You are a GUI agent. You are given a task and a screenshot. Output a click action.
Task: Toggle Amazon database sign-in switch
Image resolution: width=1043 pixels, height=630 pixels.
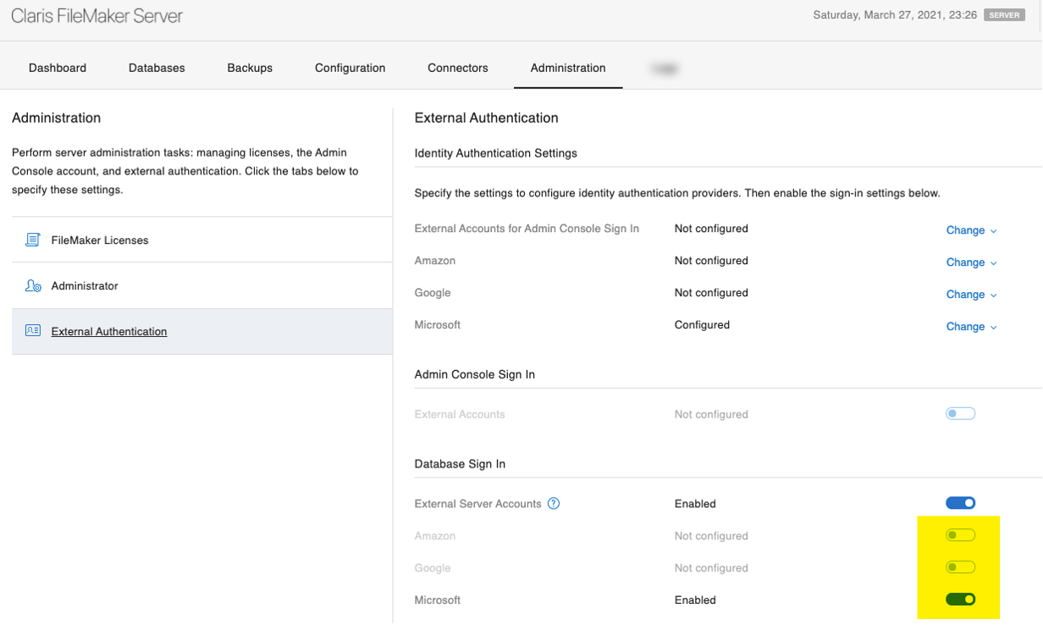[x=961, y=535]
